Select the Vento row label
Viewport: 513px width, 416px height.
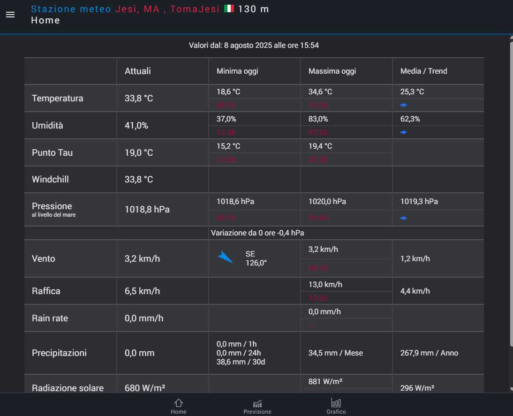tap(44, 258)
